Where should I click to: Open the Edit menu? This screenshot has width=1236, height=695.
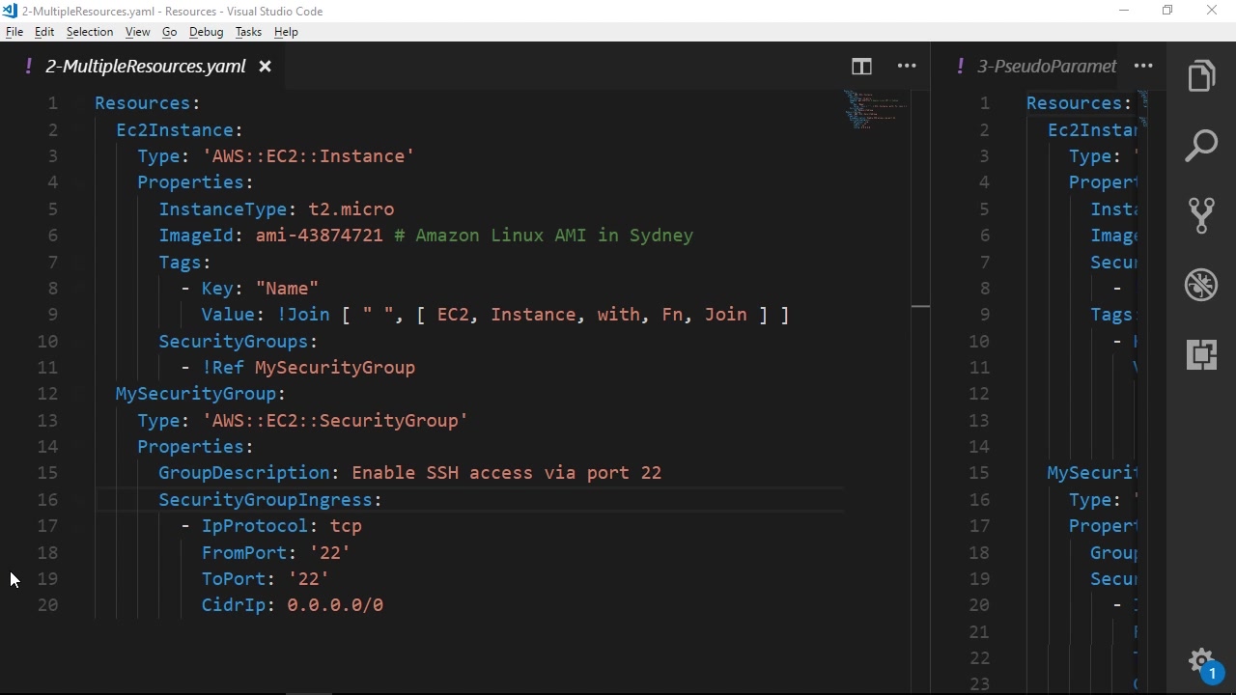coord(44,32)
